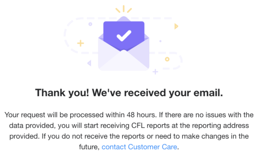This screenshot has height=156, width=259.
Task: Click the dashed loop at the lower right
Action: click(x=173, y=61)
